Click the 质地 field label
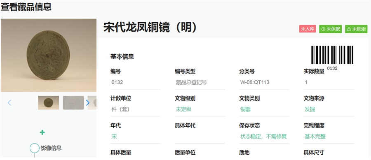Viewport: 371px width, 160px height. point(244,153)
